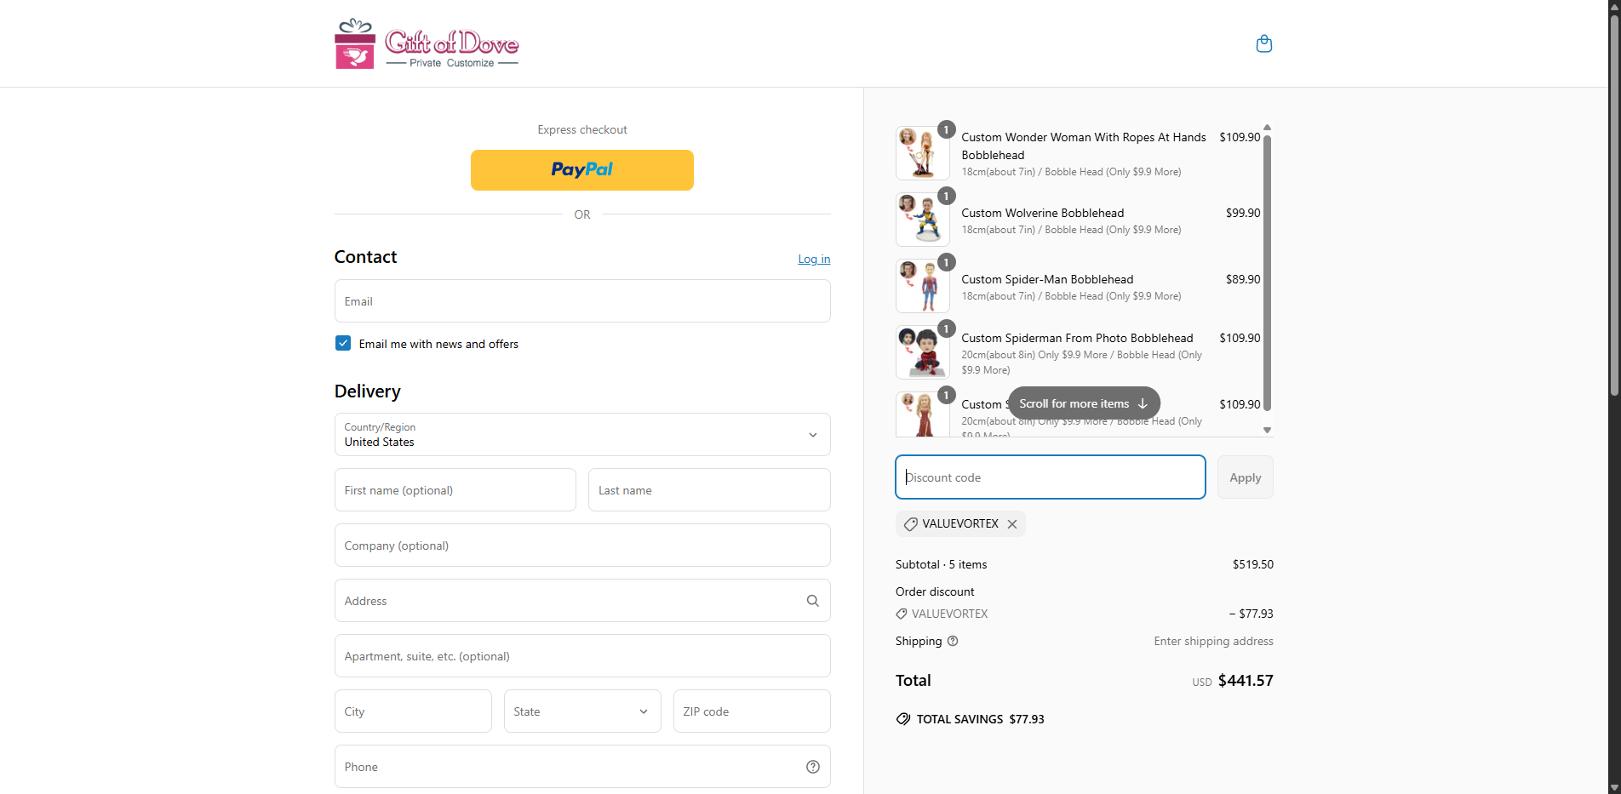This screenshot has height=794, width=1621.
Task: Click the Phone field help question icon
Action: pyautogui.click(x=812, y=767)
